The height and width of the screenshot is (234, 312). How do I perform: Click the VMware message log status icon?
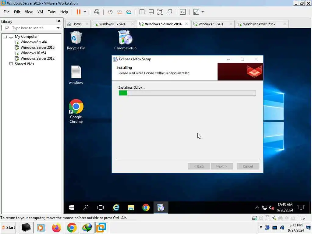303,218
